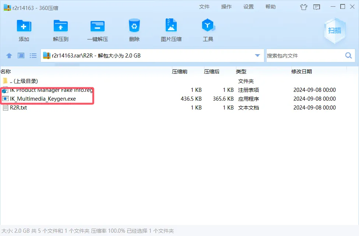Open the 工具 (Tools) icon
359x236 pixels.
coord(208,27)
